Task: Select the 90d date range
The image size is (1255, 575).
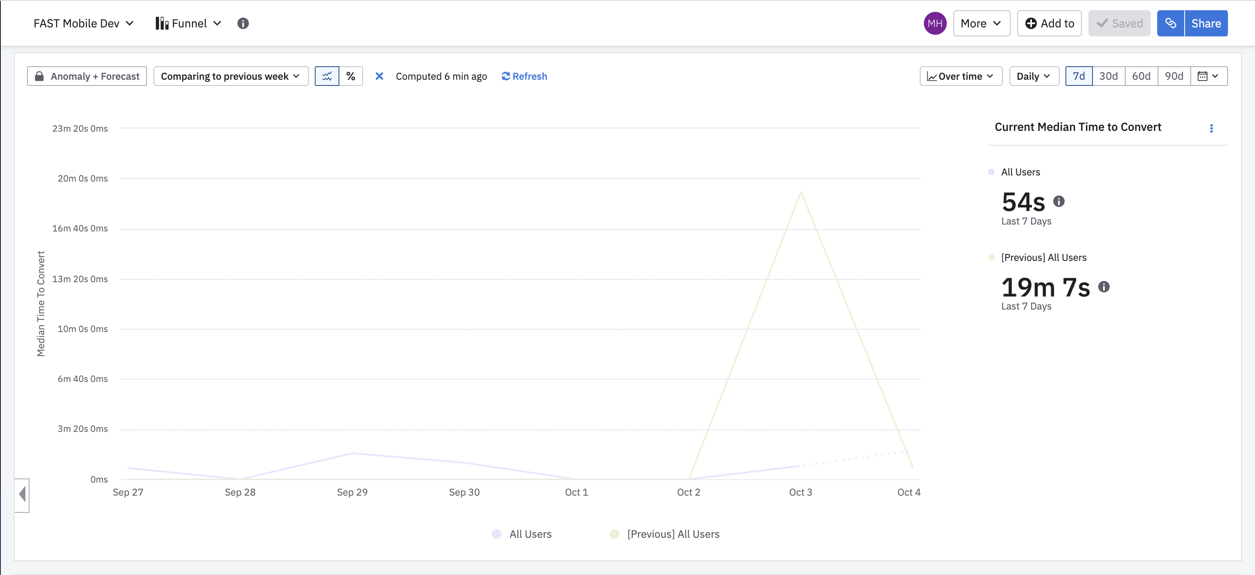Action: point(1173,76)
